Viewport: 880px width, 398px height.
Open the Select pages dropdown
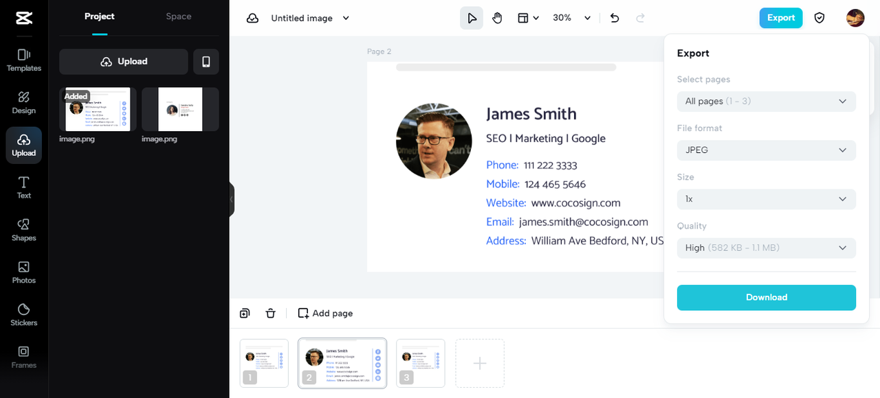[x=767, y=102]
